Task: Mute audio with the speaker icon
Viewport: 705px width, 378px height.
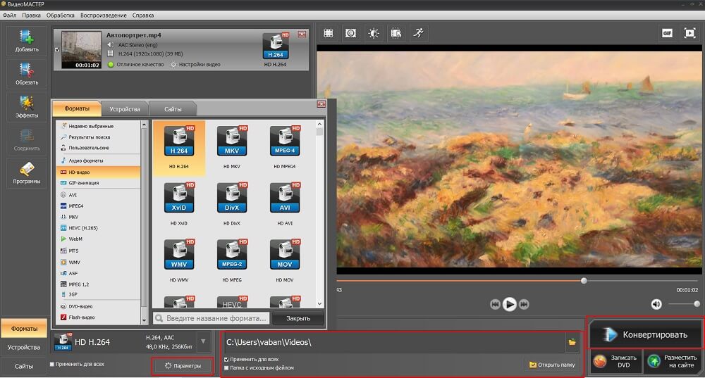Action: click(x=656, y=304)
